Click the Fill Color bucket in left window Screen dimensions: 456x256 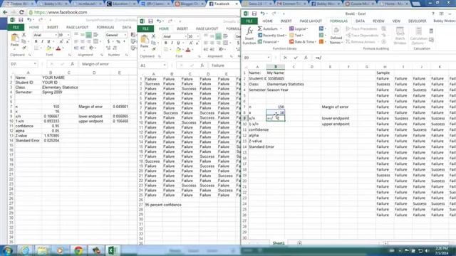[x=48, y=48]
